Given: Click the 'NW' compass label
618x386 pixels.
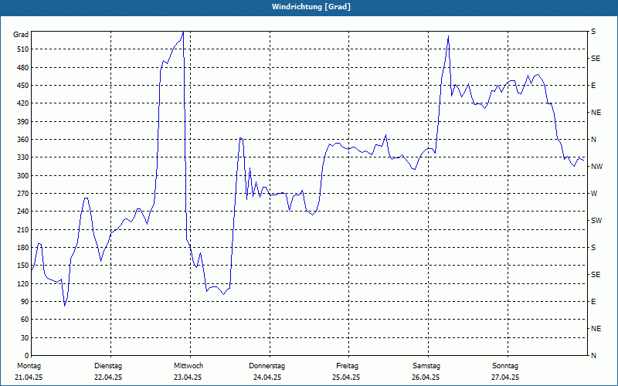Looking at the screenshot, I should click(x=596, y=167).
